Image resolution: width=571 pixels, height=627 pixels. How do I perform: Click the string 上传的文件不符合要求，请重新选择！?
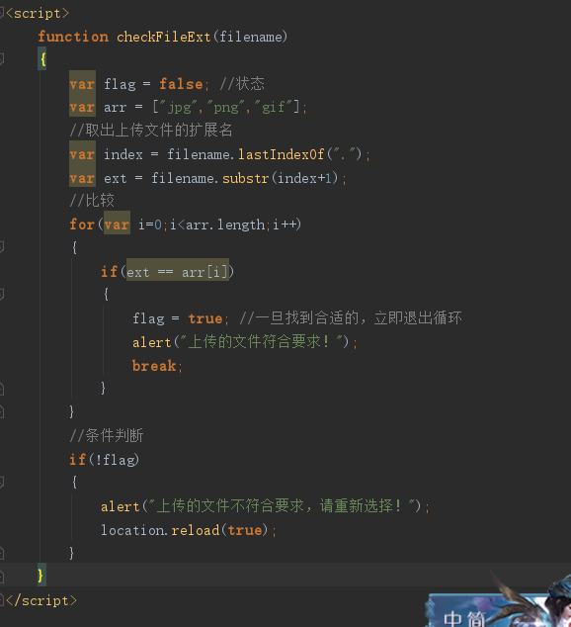pyautogui.click(x=282, y=506)
